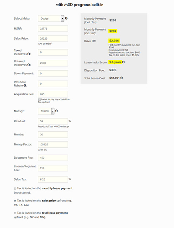The image size is (174, 228).
Task: Click the 'Down payment: $0' line
Action: [x=118, y=50]
